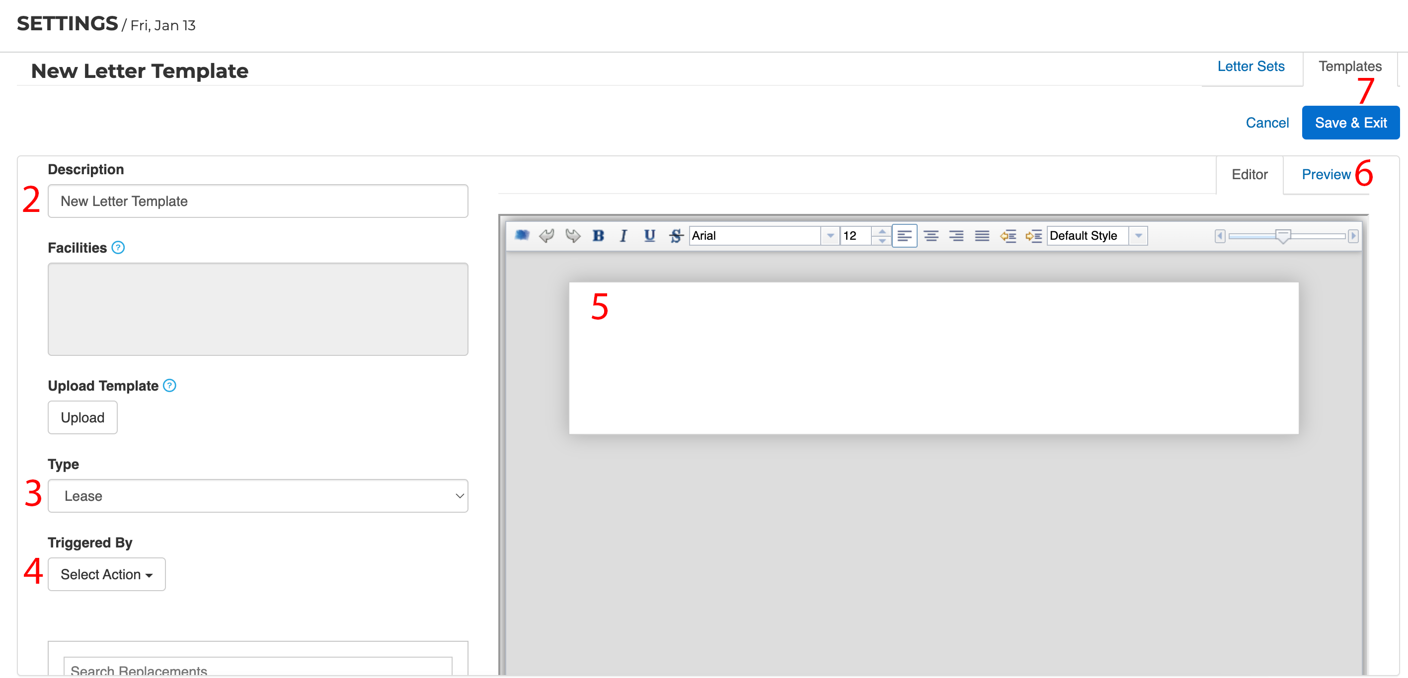Undo the last edit in editor
Screen dimensions: 1408x678
click(x=547, y=236)
